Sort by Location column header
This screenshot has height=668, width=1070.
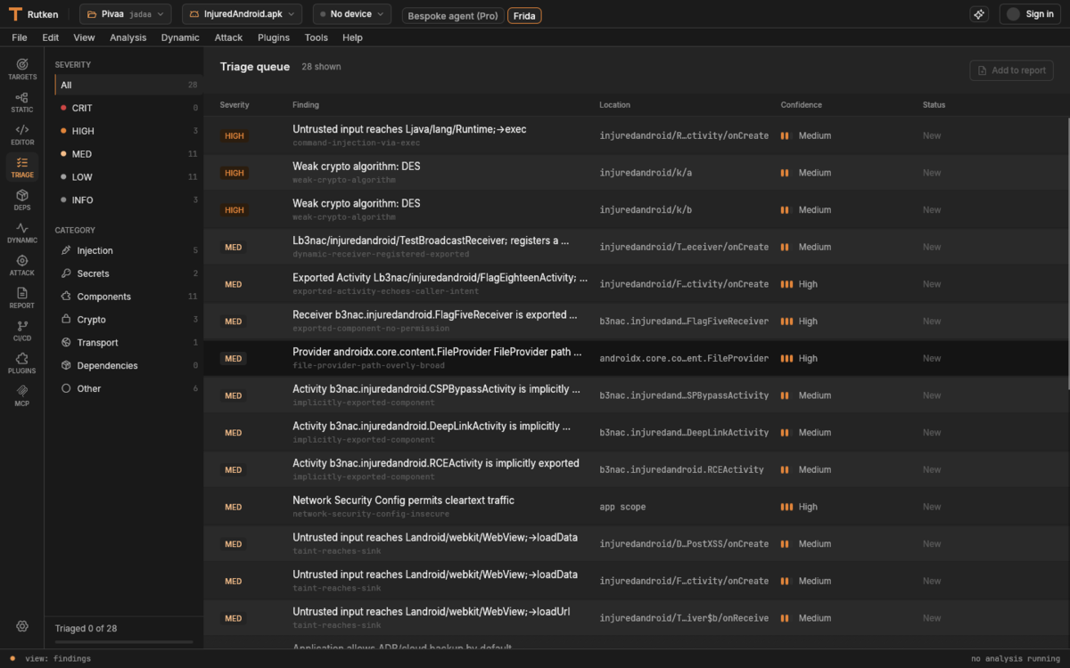[x=615, y=105]
